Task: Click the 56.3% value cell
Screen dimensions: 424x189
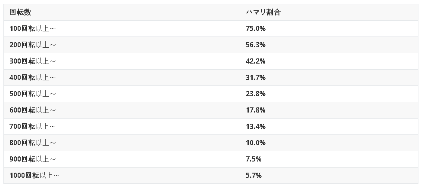Action: click(256, 45)
